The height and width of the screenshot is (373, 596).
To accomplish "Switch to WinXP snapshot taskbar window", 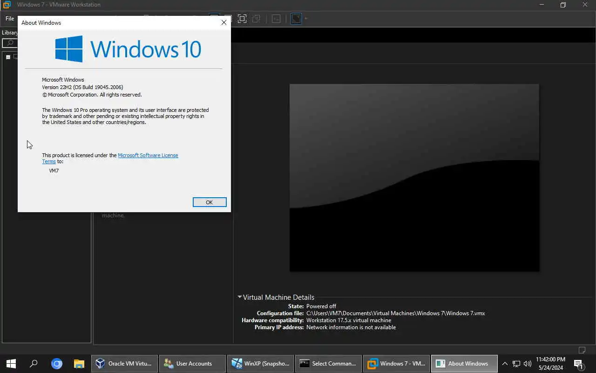I will tap(260, 364).
